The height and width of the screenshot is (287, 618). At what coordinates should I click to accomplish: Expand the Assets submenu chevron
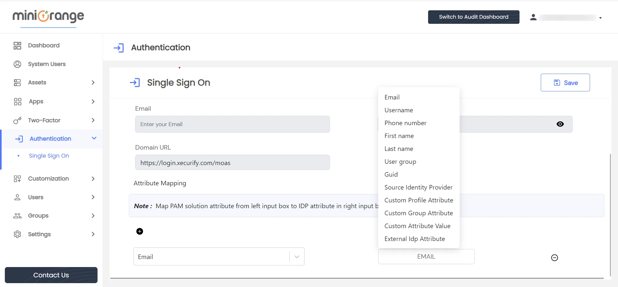coord(93,83)
